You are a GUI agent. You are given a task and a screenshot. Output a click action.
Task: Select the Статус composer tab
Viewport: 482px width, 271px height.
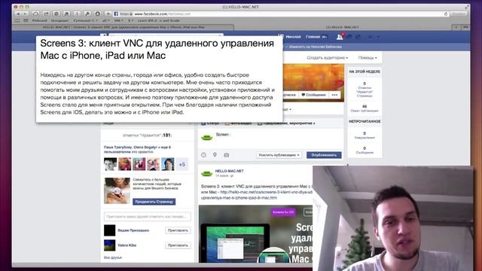210,123
